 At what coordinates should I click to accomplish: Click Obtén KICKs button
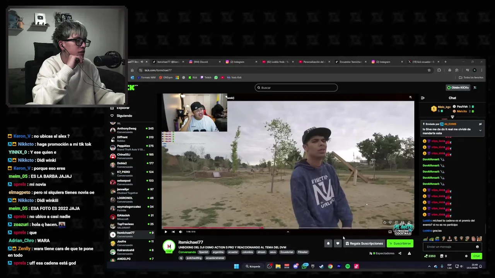click(458, 88)
